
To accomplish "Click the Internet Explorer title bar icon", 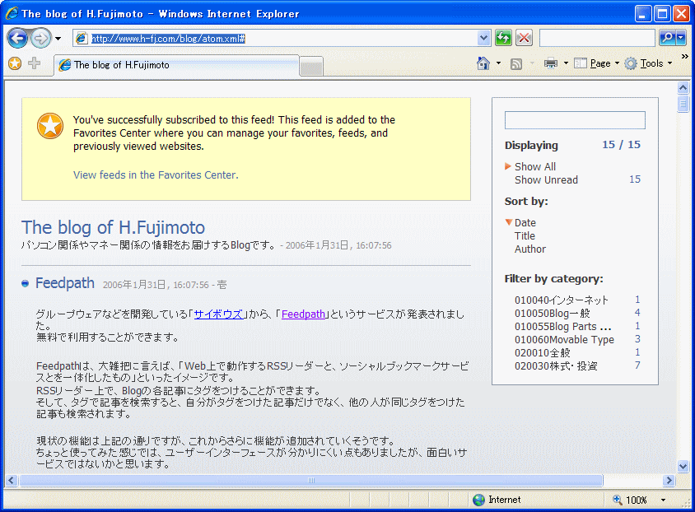I will [12, 13].
